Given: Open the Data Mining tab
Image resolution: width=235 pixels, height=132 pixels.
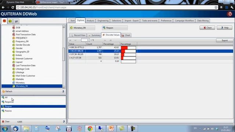Looking at the screenshot, I should tap(203, 21).
